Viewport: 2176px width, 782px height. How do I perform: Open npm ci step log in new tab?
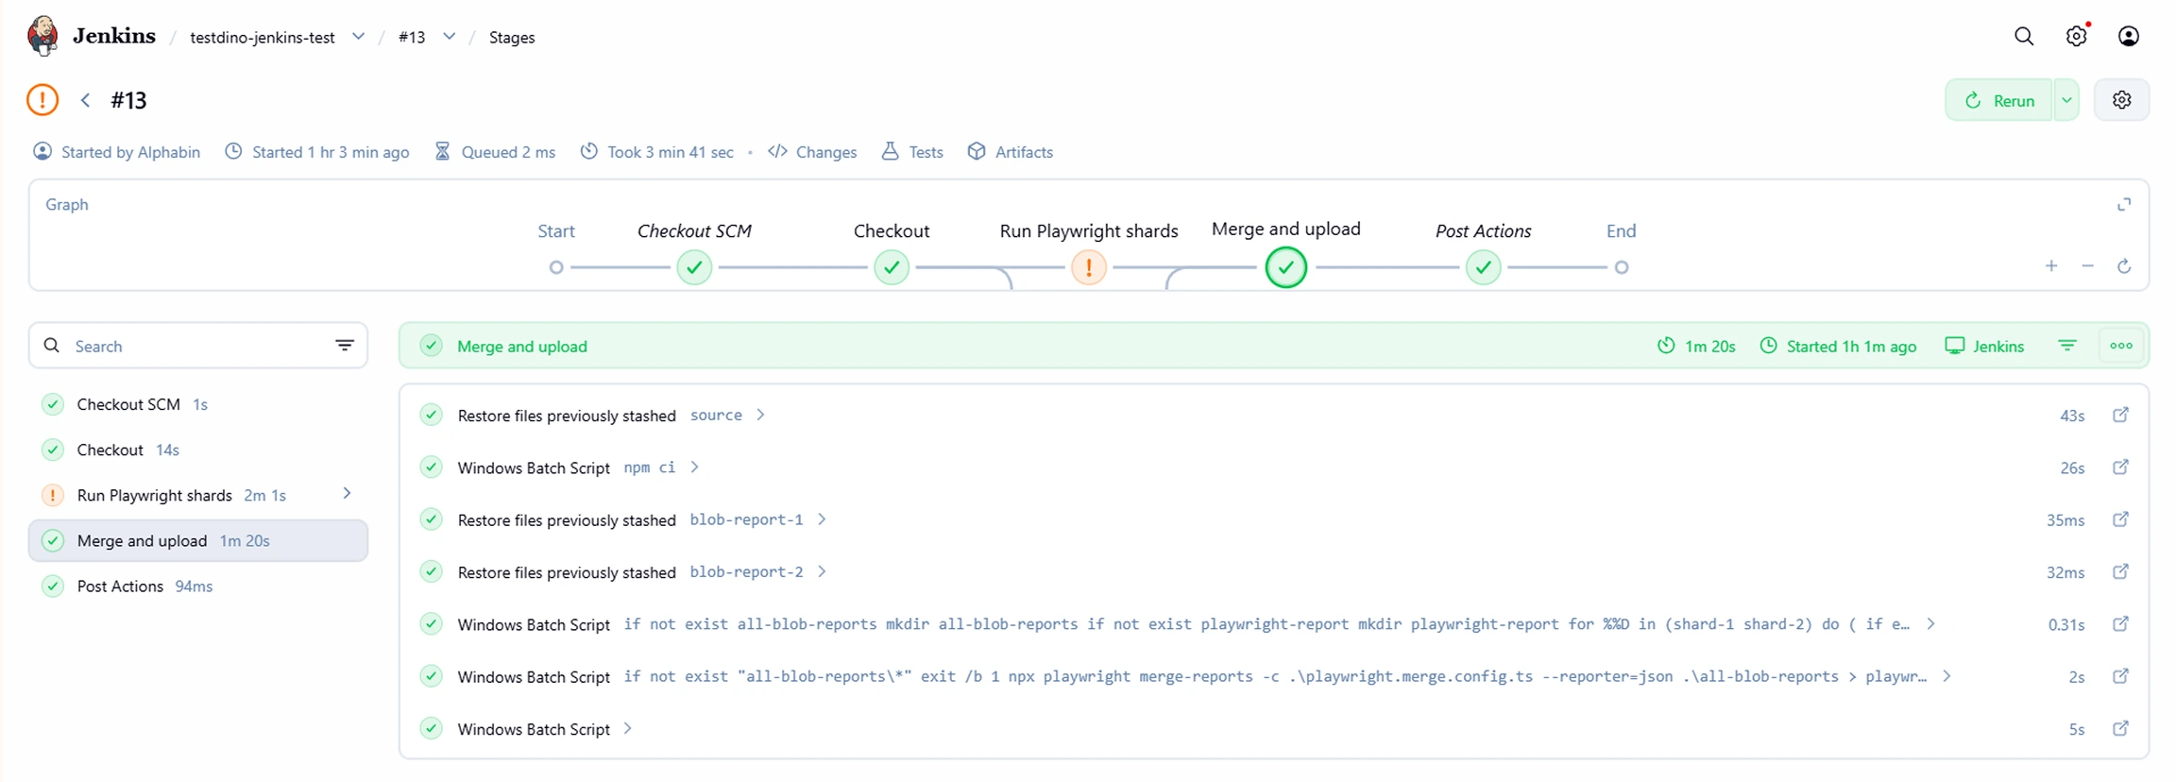(2120, 467)
